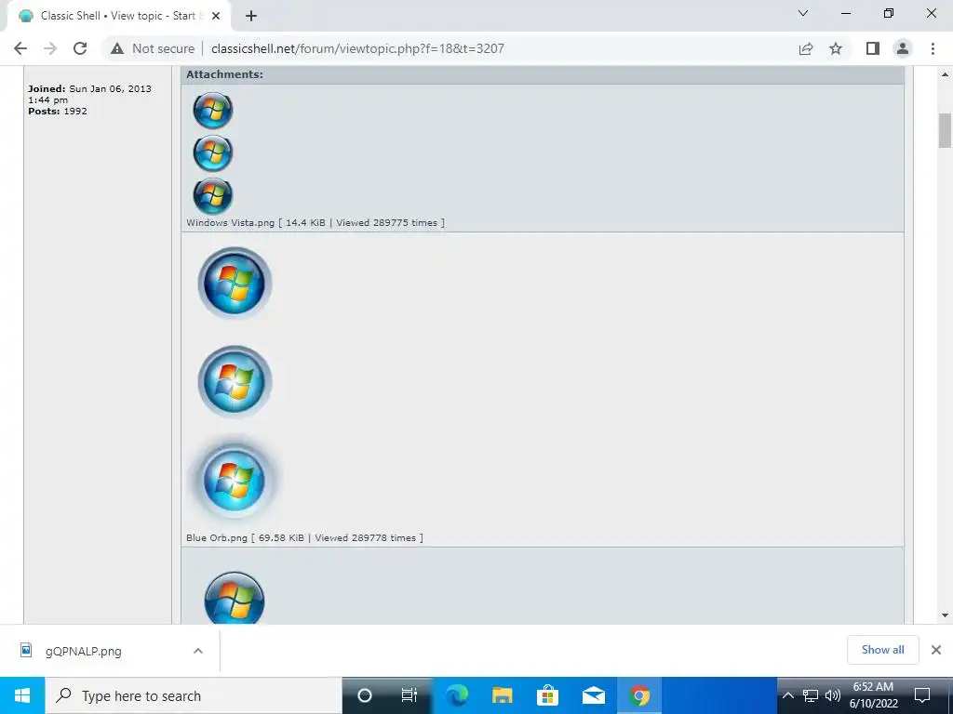Click the address bar URL
Screen dimensions: 953x714
(357, 48)
